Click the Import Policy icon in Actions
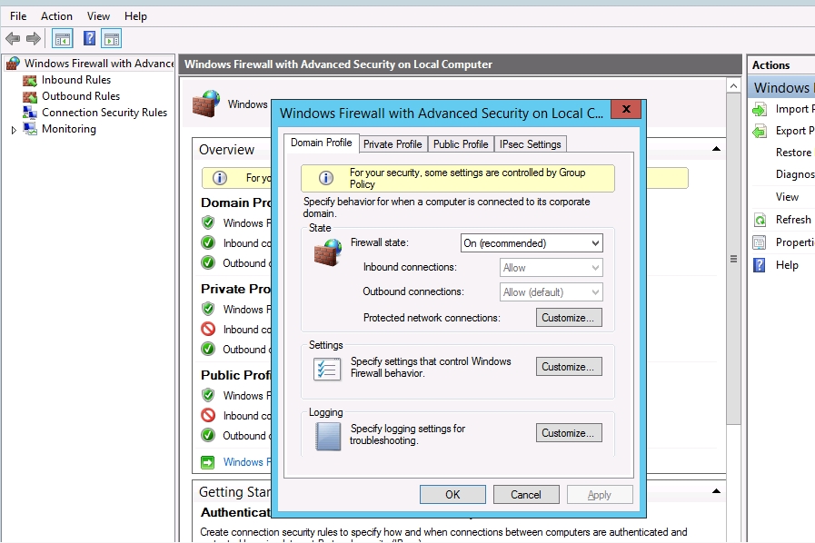815x543 pixels. (760, 109)
